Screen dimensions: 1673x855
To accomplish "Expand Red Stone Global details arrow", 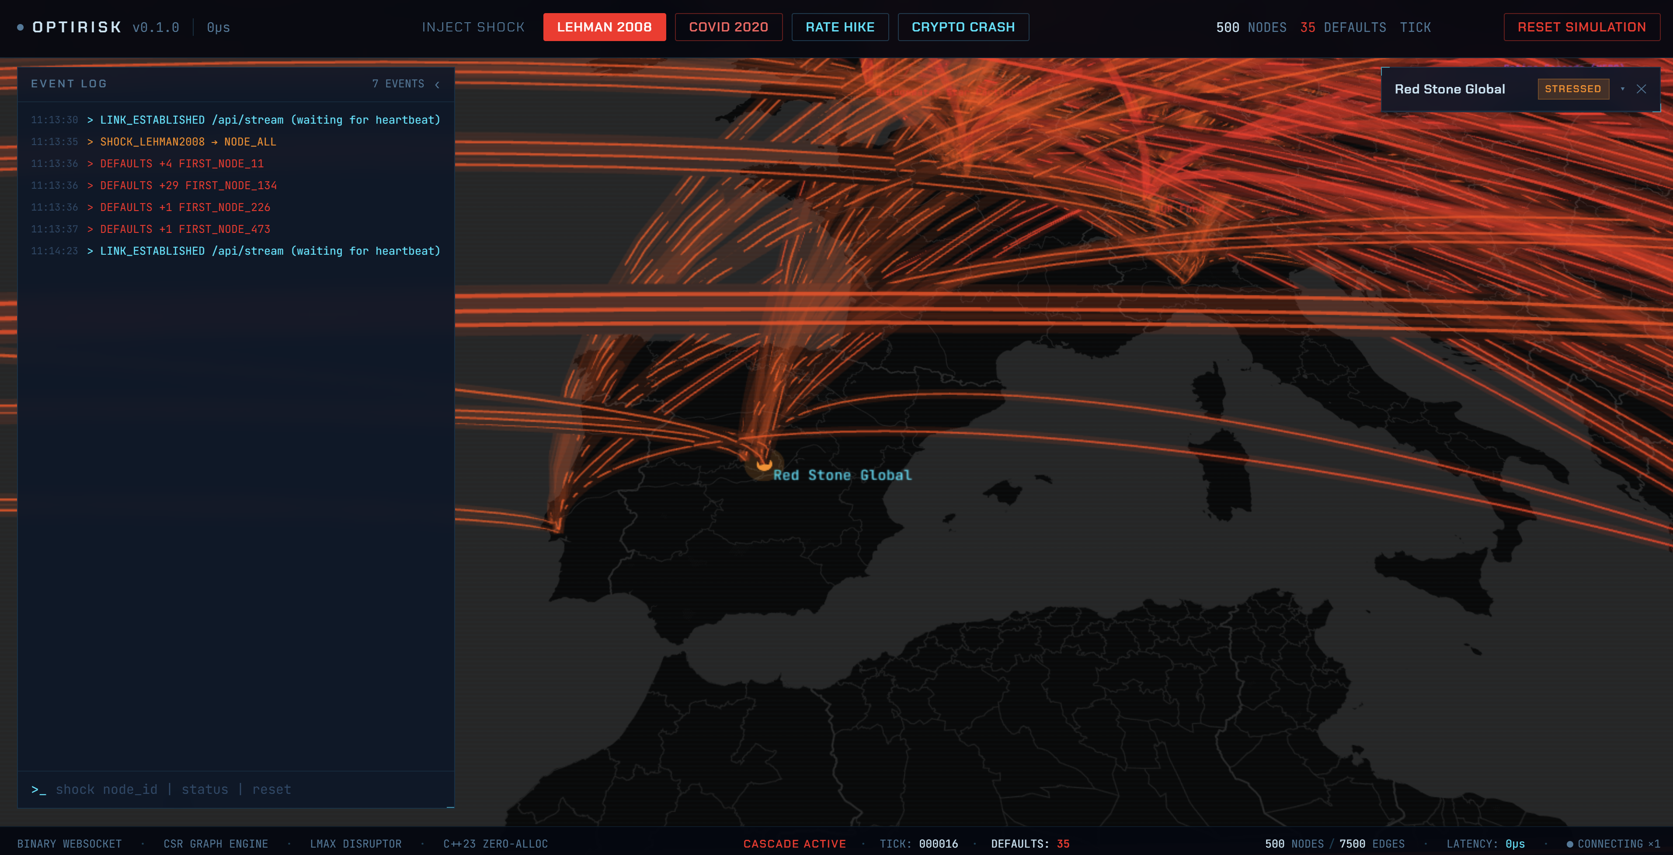I will [x=1622, y=89].
